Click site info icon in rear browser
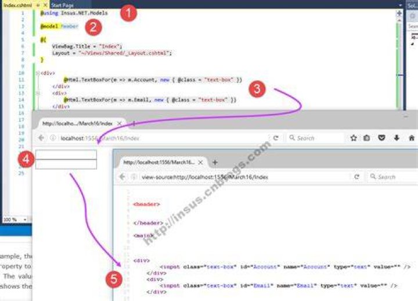 click(53, 138)
